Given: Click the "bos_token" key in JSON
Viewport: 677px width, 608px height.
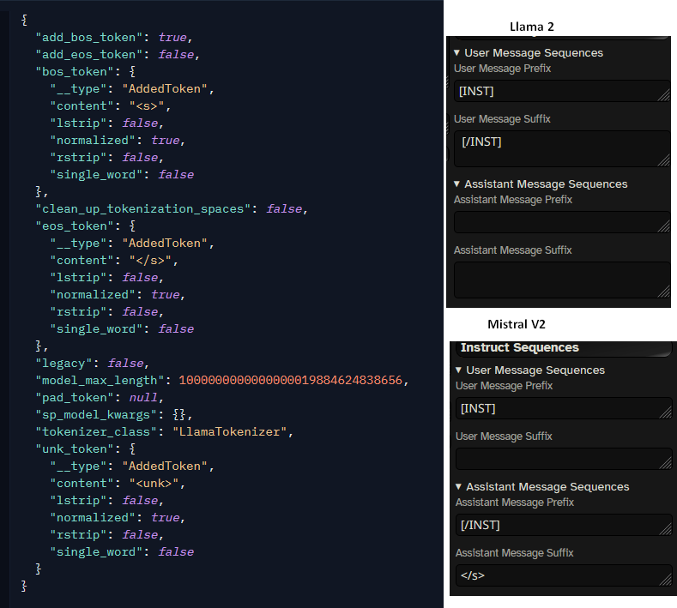Looking at the screenshot, I should 75,72.
